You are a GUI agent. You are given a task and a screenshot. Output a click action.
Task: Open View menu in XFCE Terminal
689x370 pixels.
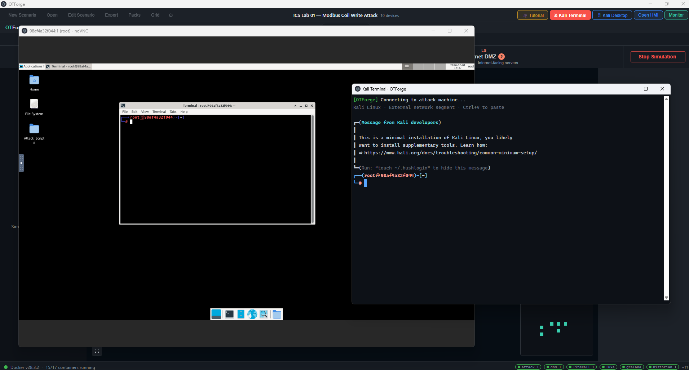click(145, 112)
